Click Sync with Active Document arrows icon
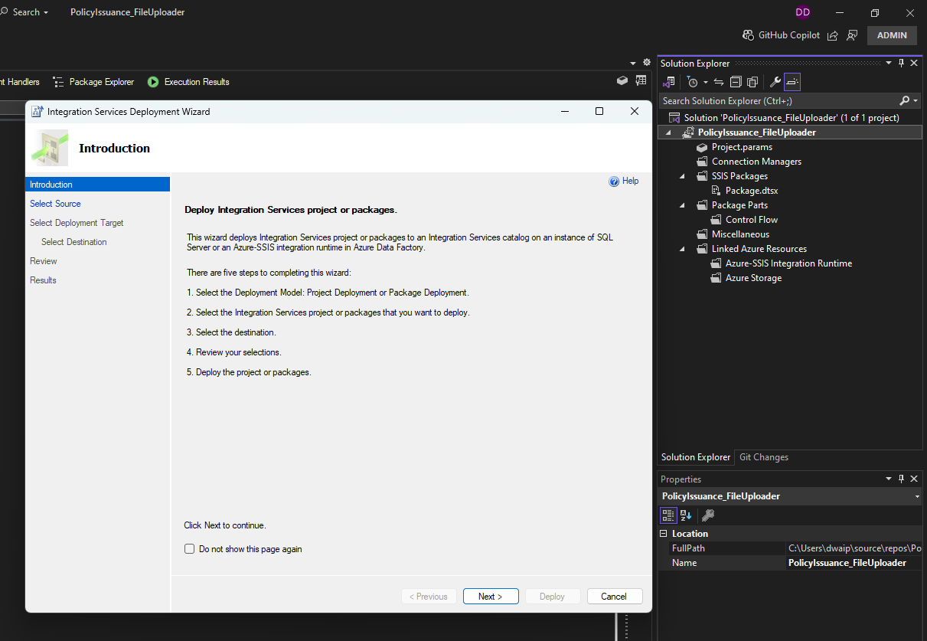 point(719,82)
